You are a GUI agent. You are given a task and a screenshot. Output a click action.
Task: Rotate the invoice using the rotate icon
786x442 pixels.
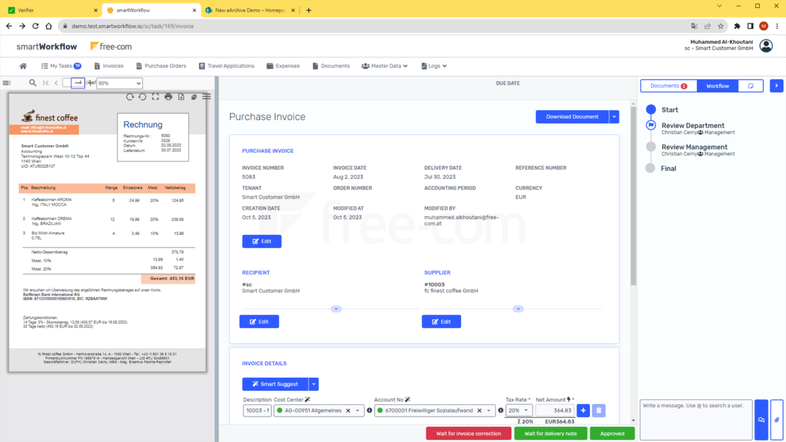pyautogui.click(x=129, y=96)
